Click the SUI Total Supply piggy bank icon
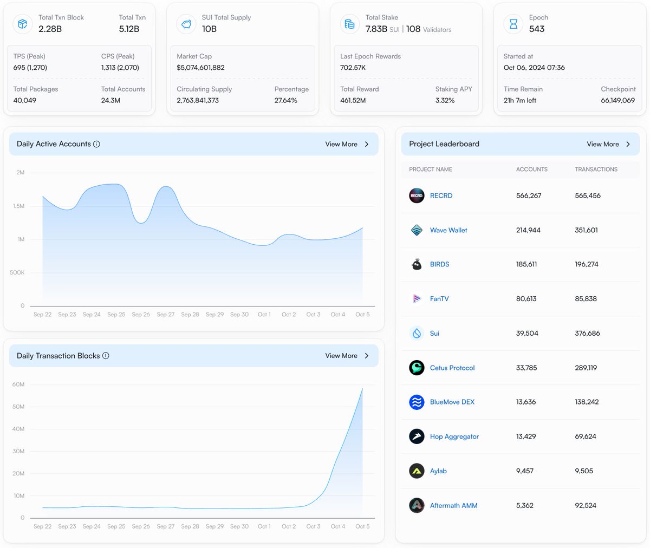Image resolution: width=650 pixels, height=548 pixels. click(x=186, y=24)
